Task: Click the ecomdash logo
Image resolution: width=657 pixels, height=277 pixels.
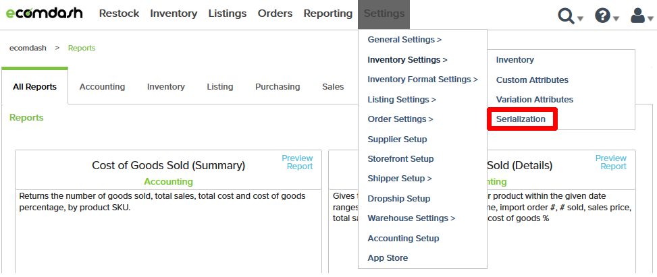Action: point(44,13)
